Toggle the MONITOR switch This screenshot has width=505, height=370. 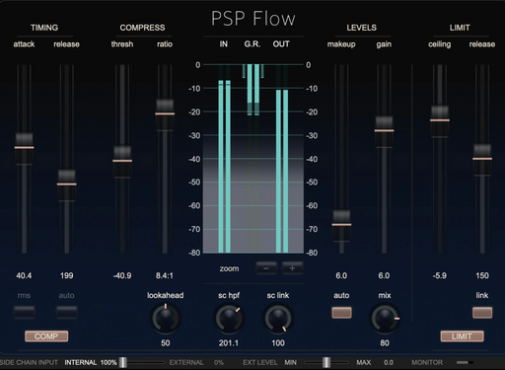pos(465,362)
